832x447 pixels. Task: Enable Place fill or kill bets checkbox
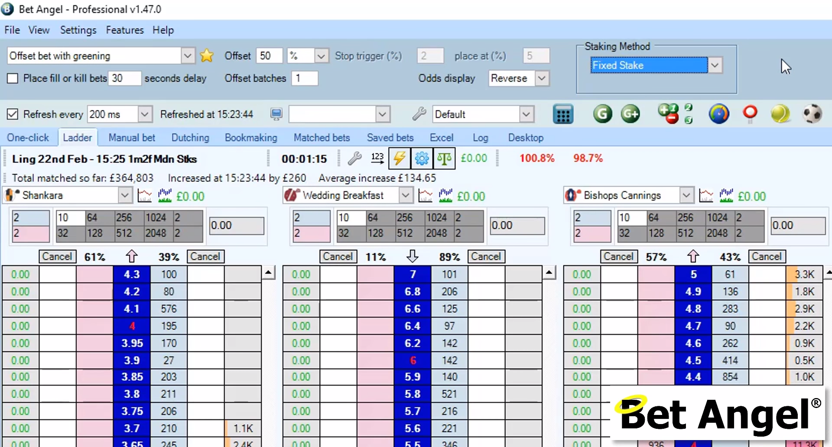point(13,78)
